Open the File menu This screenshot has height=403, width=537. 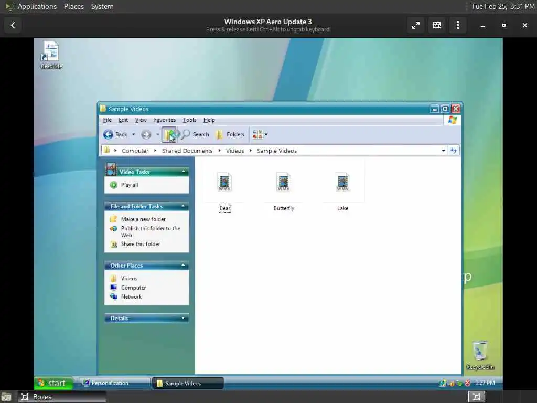[x=107, y=120]
